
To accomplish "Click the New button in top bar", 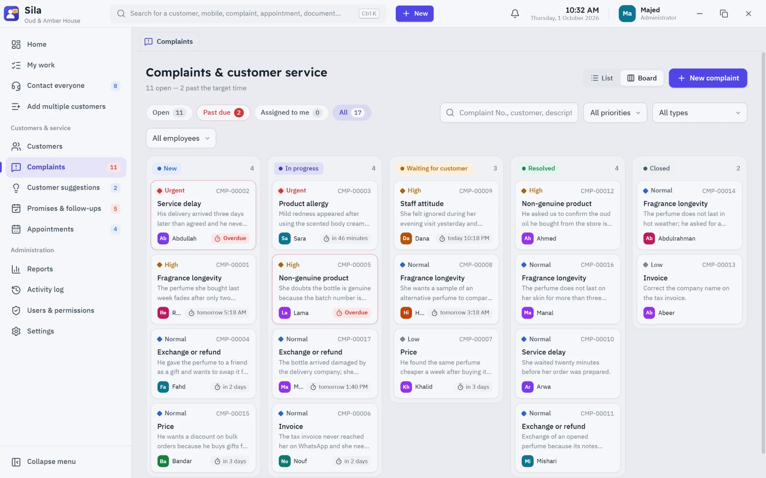I will [x=415, y=14].
